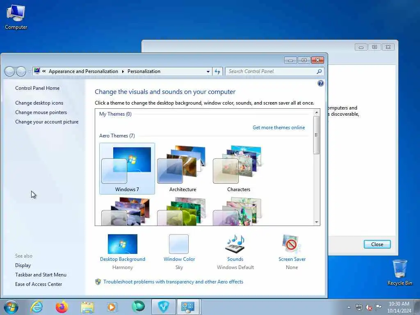420x315 pixels.
Task: Click Close in the background window
Action: [x=377, y=244]
